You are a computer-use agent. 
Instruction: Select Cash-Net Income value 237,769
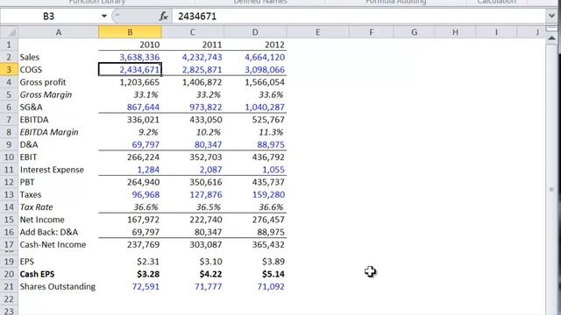[x=130, y=245]
